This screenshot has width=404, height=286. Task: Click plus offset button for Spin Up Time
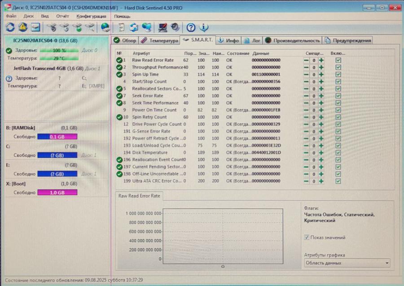321,74
